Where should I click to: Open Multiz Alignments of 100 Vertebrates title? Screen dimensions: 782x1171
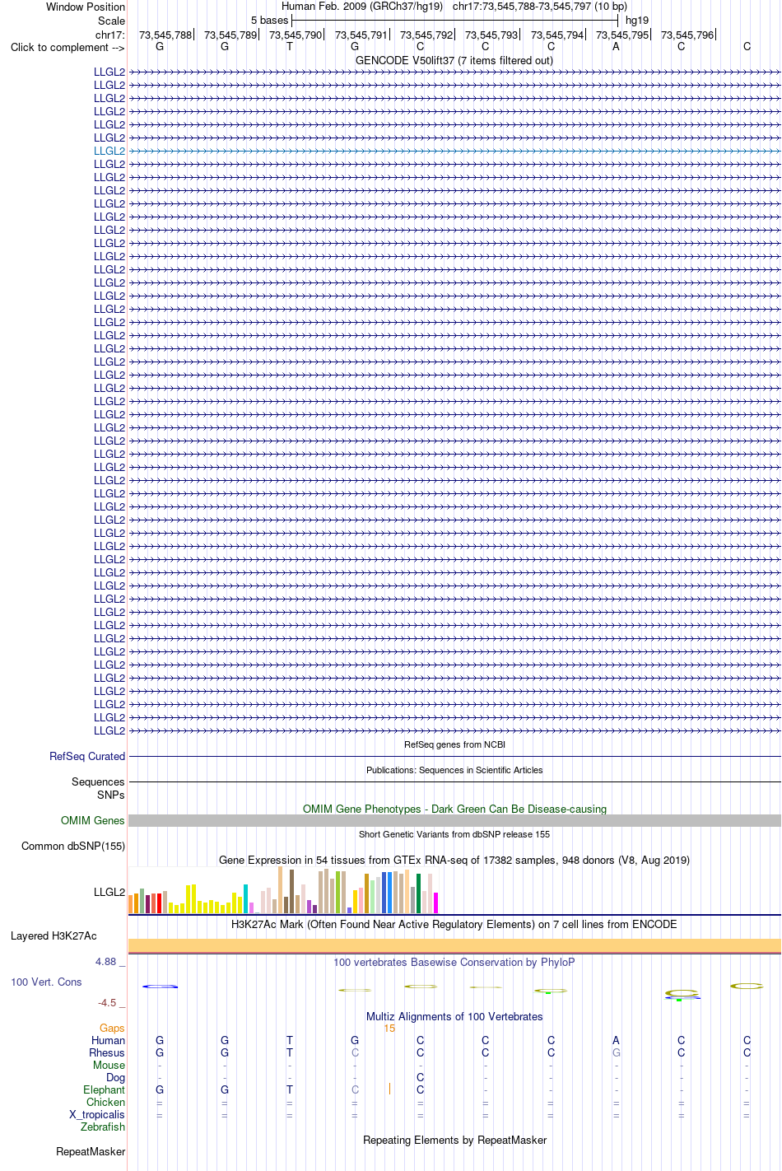(x=454, y=1016)
